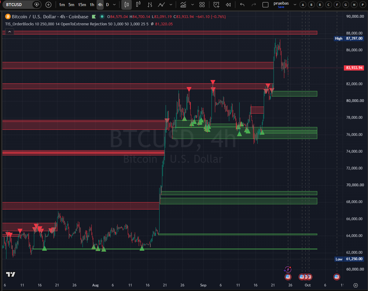Select the bars chart type
This screenshot has height=291, width=368.
[x=150, y=5]
